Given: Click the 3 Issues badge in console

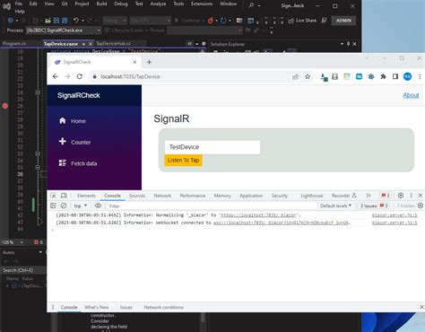Looking at the screenshot, I should [374, 205].
